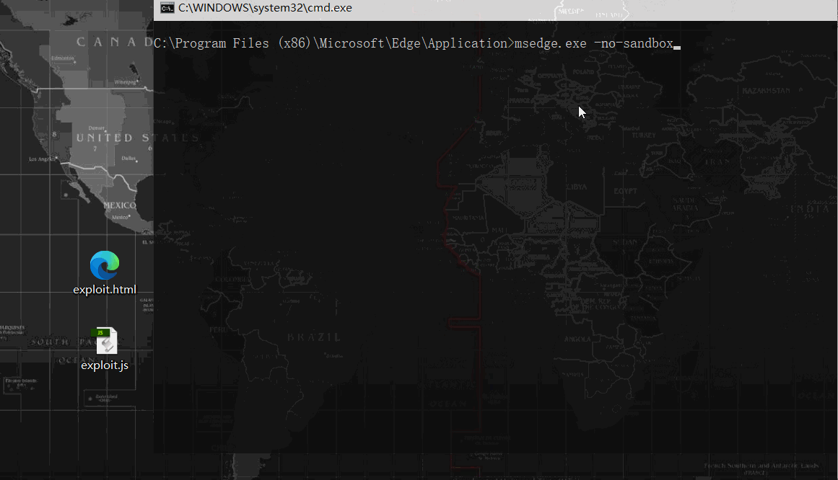
Task: Click the exploit.js file name label
Action: point(105,365)
